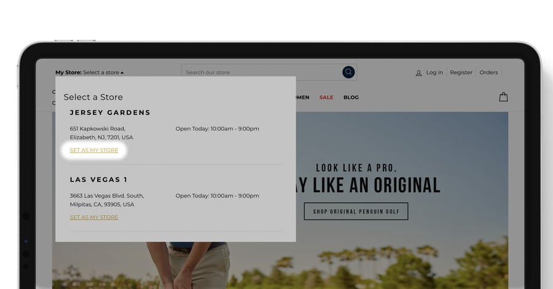Click the Las Vegas 1 store name
This screenshot has height=289, width=553.
tap(98, 180)
